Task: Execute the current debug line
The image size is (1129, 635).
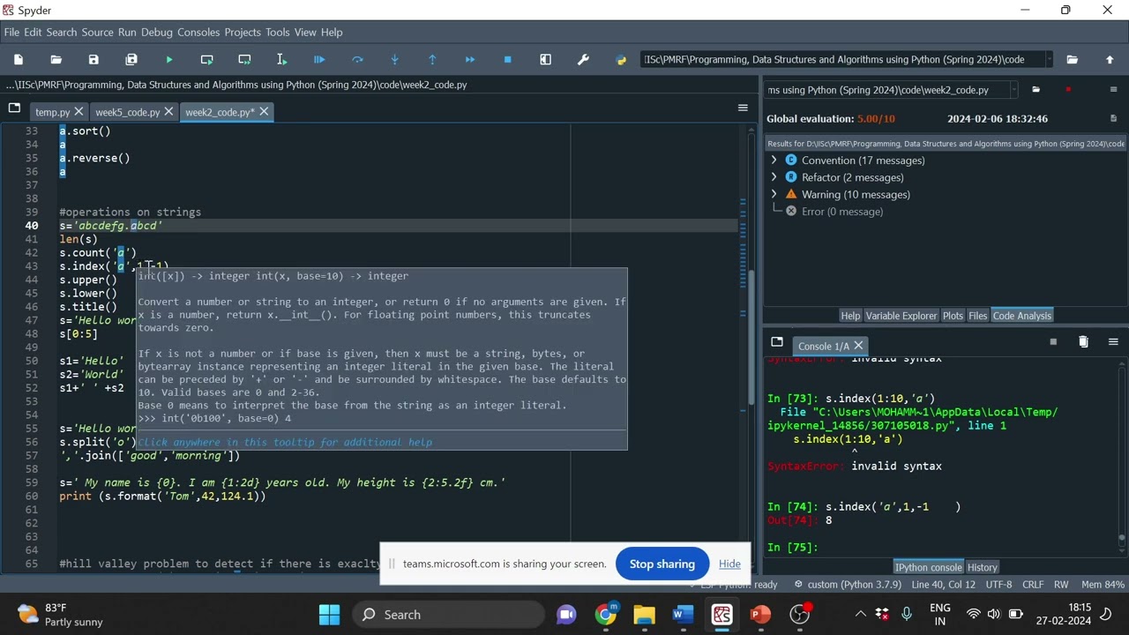Action: (357, 60)
